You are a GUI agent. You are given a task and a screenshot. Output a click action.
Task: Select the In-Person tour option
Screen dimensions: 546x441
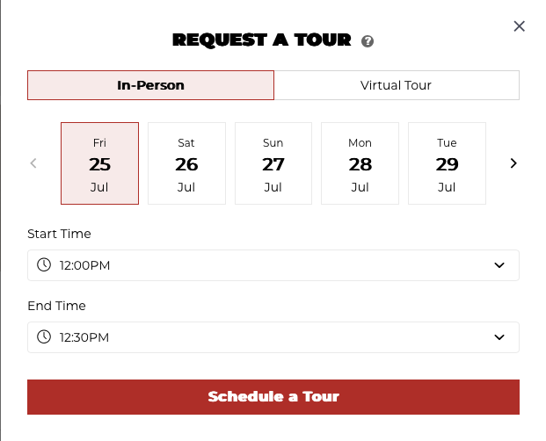point(150,85)
